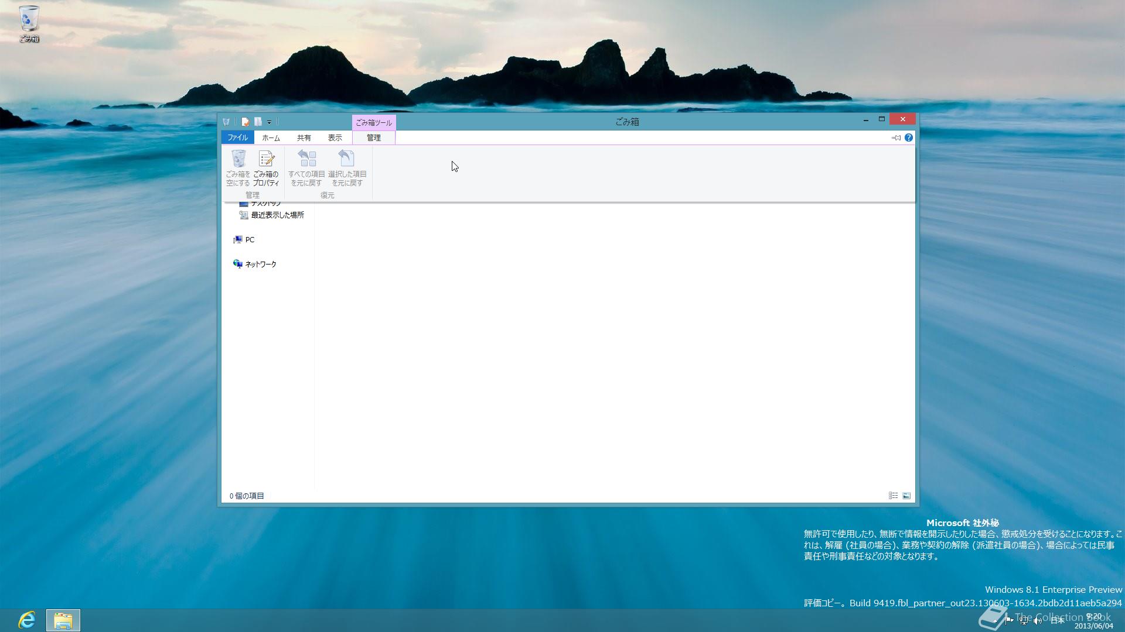
Task: Switch to the ホーム ribbon tab
Action: tap(271, 138)
